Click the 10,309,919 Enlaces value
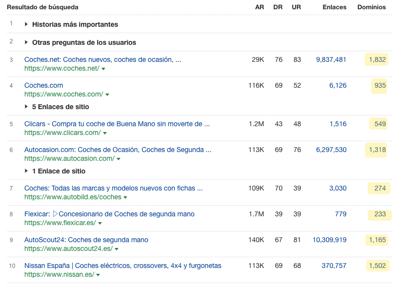Image resolution: width=393 pixels, height=285 pixels. click(330, 240)
